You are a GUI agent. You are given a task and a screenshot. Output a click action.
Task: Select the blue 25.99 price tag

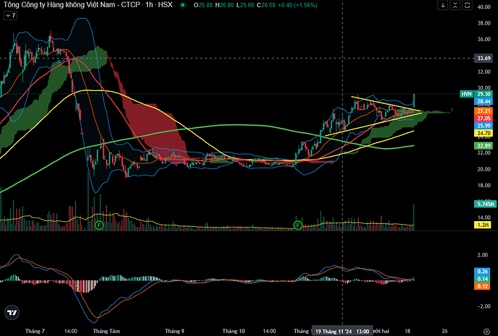click(x=484, y=126)
